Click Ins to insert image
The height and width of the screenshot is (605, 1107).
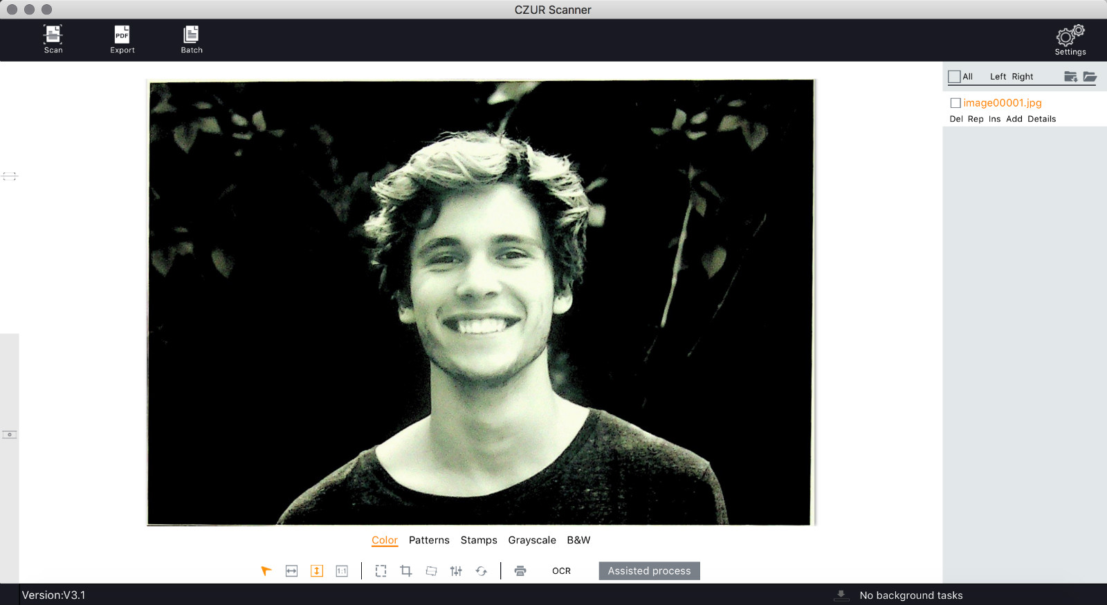point(994,119)
